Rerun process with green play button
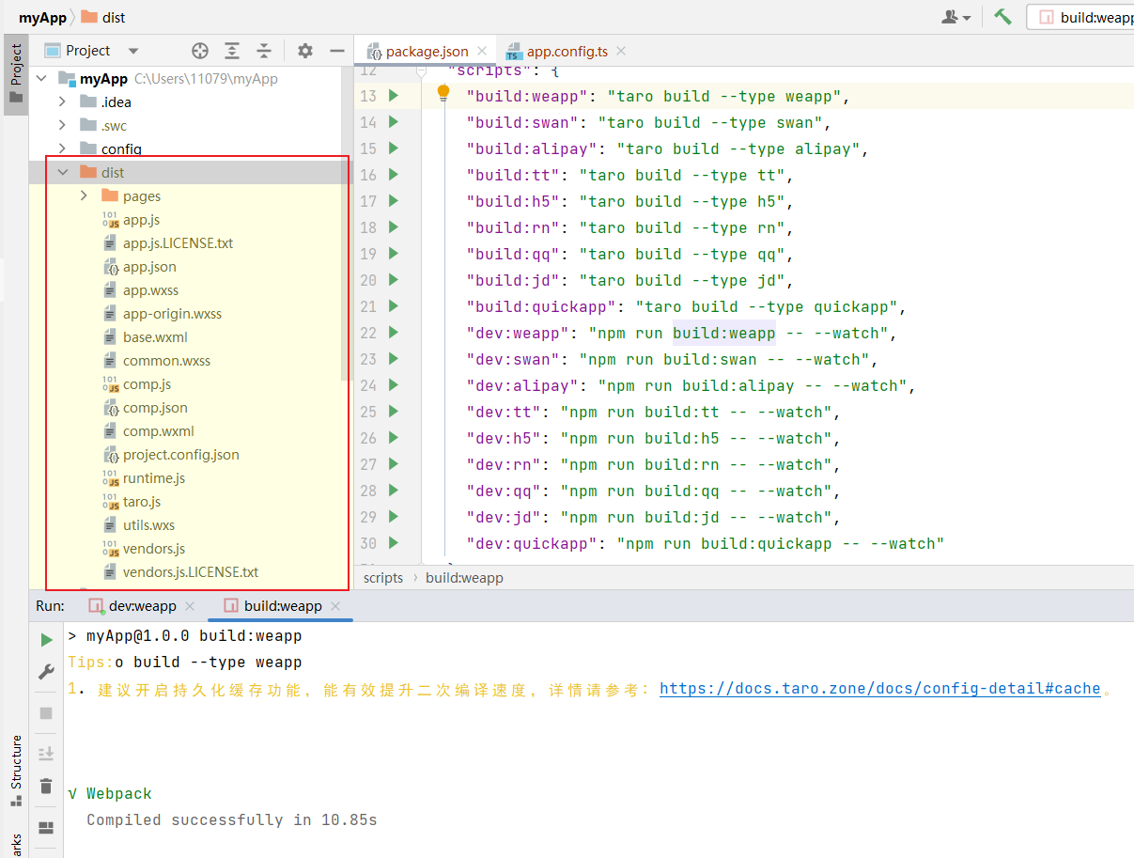 (46, 640)
